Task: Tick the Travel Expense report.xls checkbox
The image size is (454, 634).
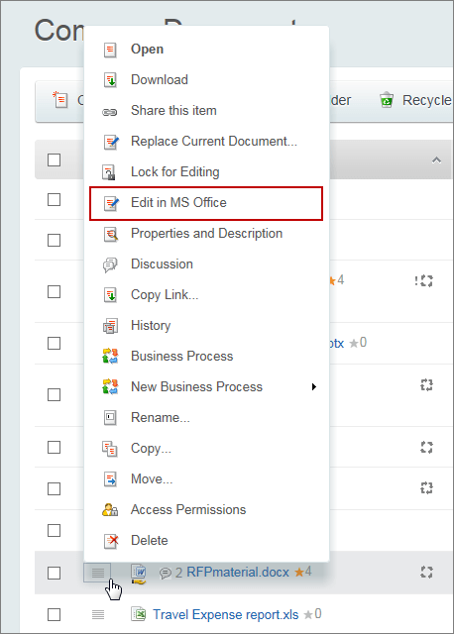Action: [x=54, y=614]
